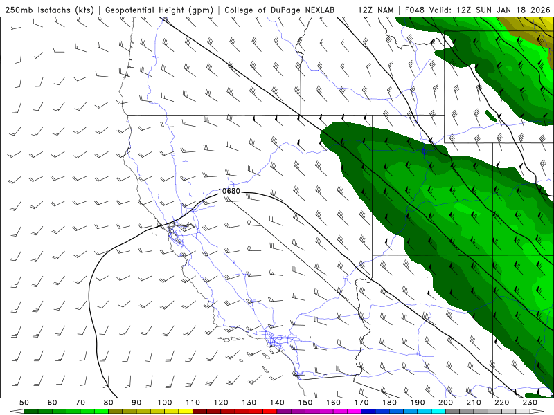Click the left arrow end of color bar
The image size is (554, 415).
click(x=17, y=411)
